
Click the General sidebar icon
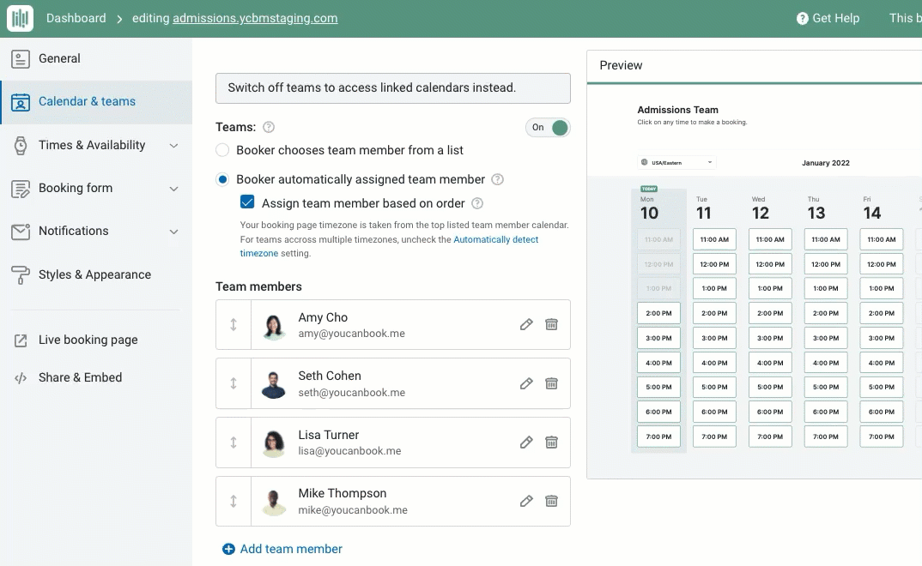(21, 58)
